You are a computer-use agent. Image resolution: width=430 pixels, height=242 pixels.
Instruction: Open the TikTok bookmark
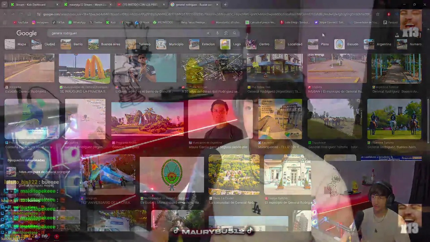click(x=59, y=23)
